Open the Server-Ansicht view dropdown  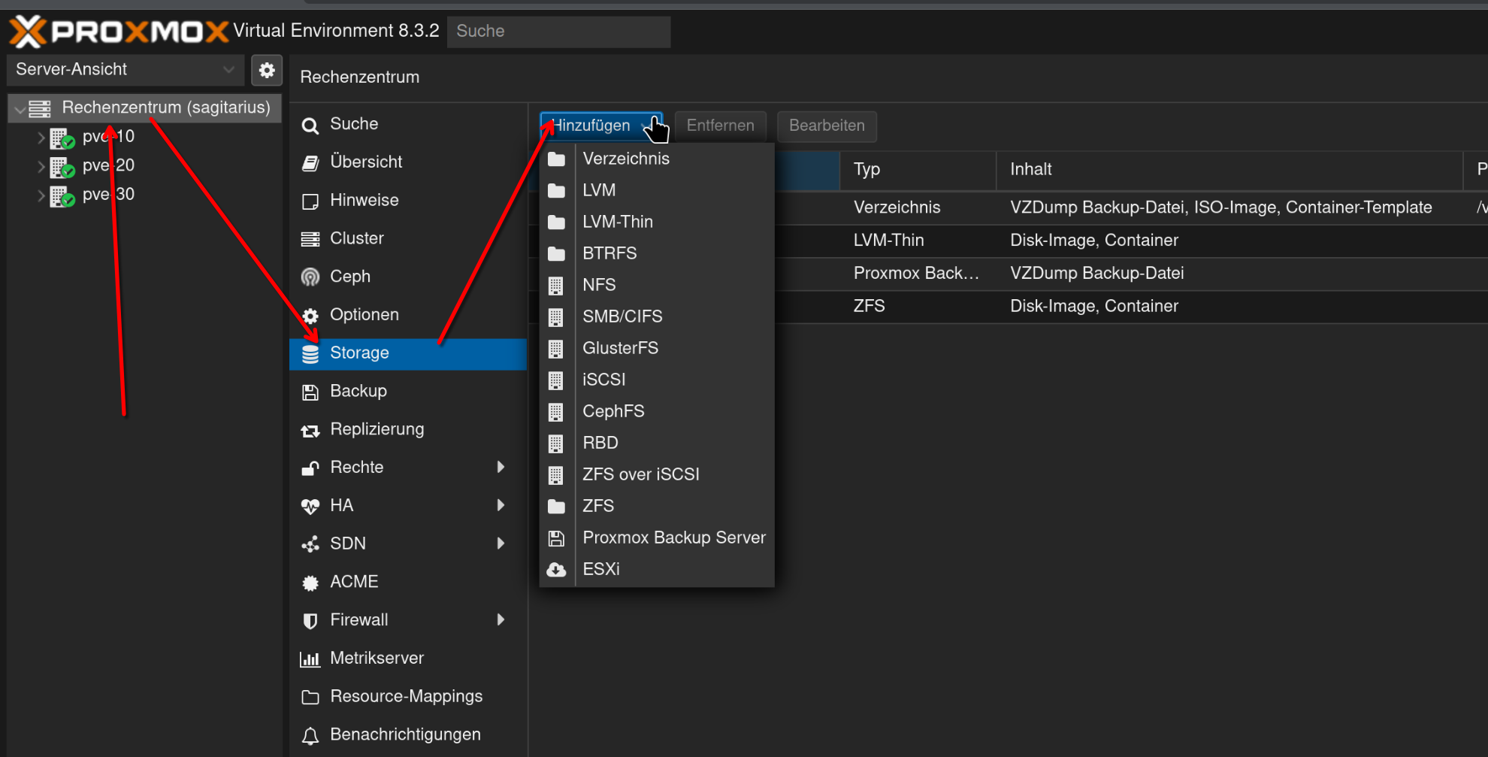tap(126, 70)
